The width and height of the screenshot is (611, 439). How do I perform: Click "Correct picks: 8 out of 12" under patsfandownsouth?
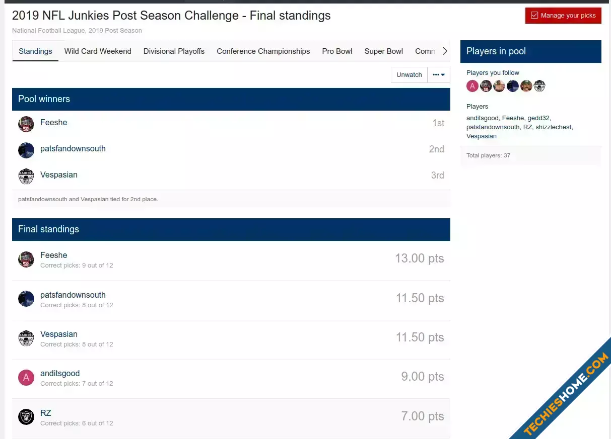(x=77, y=305)
